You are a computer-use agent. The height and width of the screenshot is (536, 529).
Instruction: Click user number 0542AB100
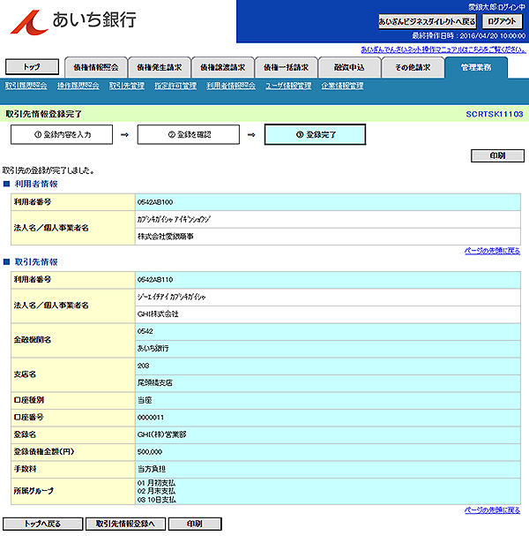[x=155, y=202]
